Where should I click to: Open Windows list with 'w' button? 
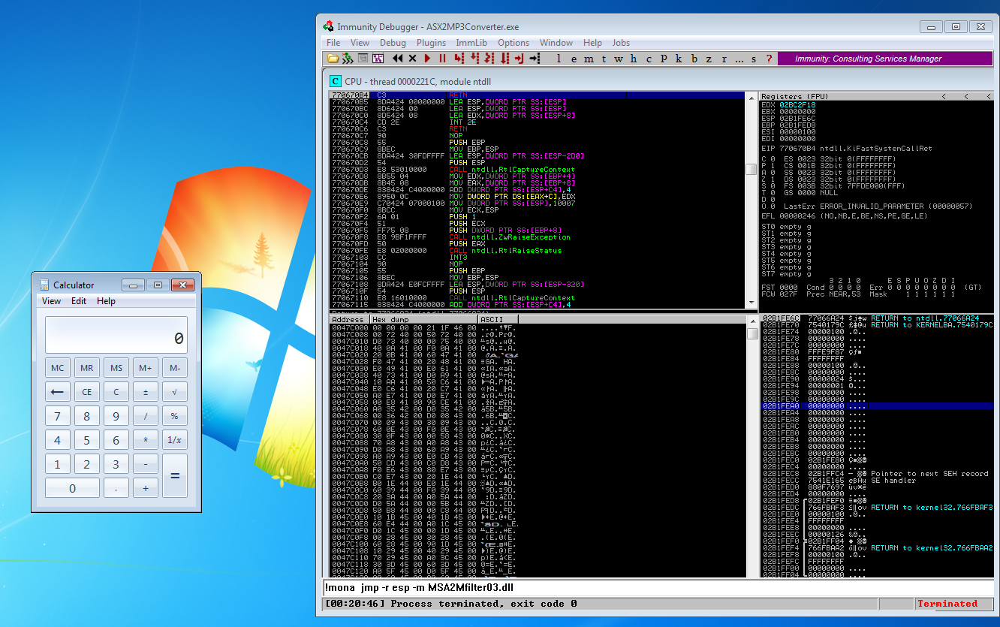(x=619, y=59)
